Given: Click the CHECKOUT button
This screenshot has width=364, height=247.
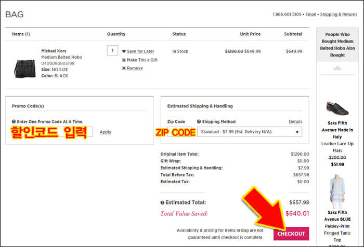Looking at the screenshot, I should 291,234.
